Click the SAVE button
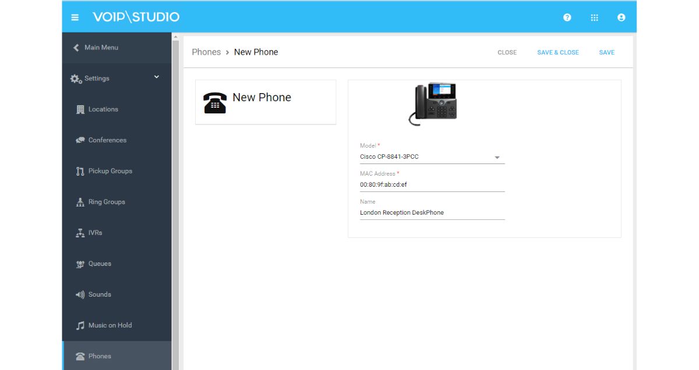The height and width of the screenshot is (370, 699). (x=606, y=52)
